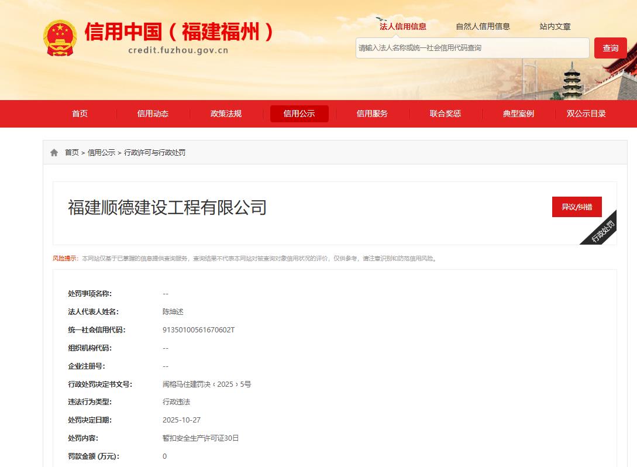
Task: Open the 联合奖惩 navigation item
Action: click(x=445, y=114)
